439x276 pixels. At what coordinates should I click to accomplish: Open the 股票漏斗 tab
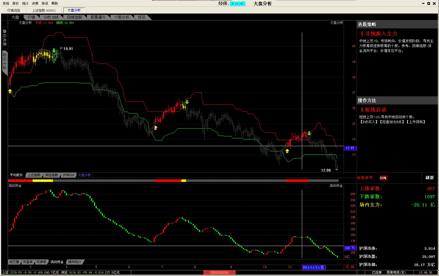pos(98,17)
